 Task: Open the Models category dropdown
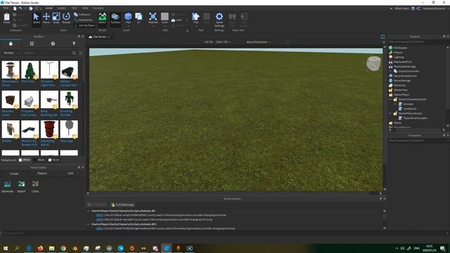click(11, 53)
